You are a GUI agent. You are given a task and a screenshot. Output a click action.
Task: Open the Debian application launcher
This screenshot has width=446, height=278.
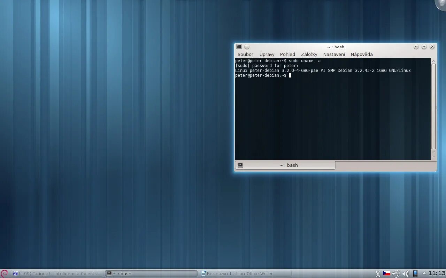(4, 273)
